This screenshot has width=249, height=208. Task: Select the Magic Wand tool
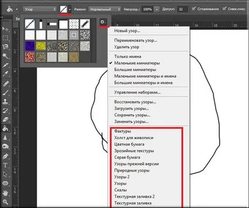point(5,56)
